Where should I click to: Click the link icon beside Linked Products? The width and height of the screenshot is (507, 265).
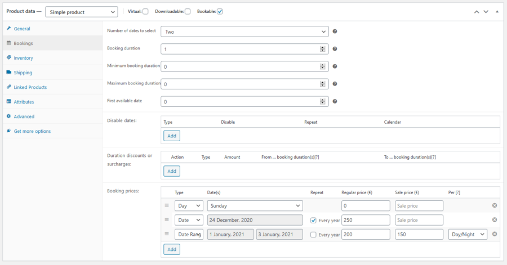click(8, 87)
